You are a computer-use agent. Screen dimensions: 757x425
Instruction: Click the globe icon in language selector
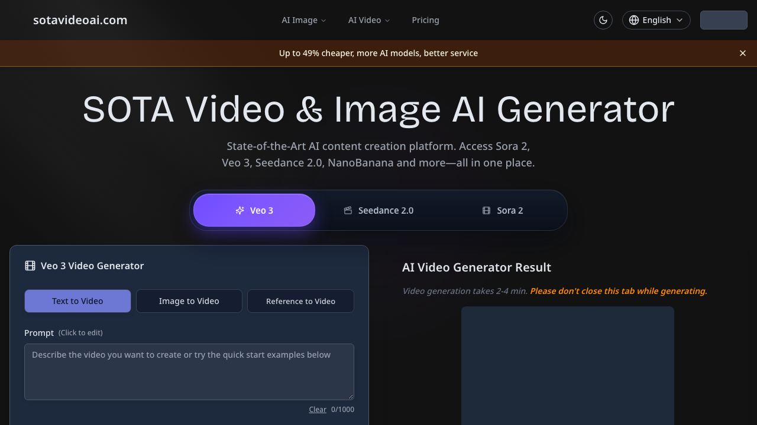coord(634,20)
